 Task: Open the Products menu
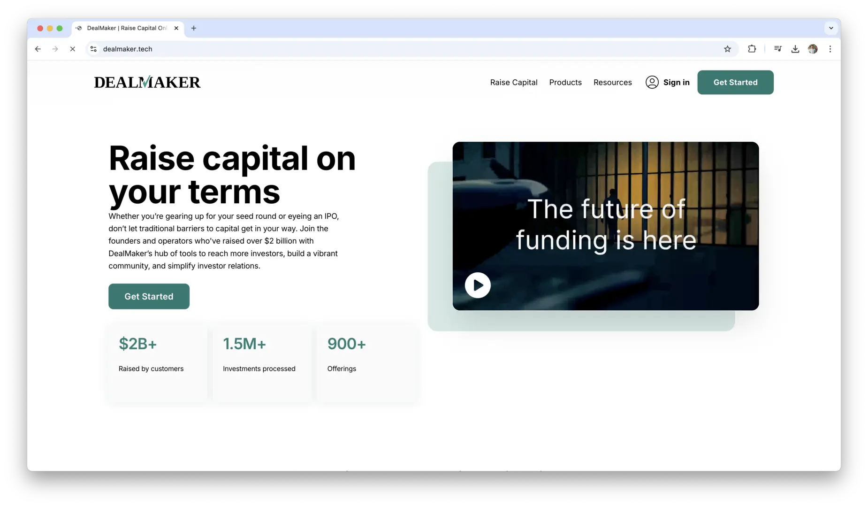(565, 82)
